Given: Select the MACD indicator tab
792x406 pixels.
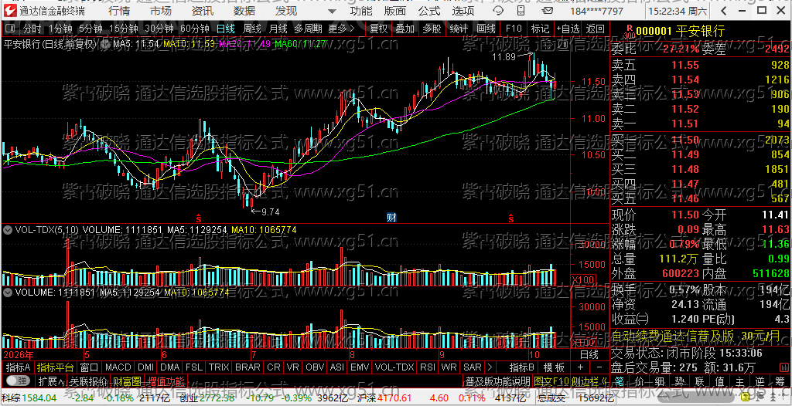Looking at the screenshot, I should pos(118,367).
